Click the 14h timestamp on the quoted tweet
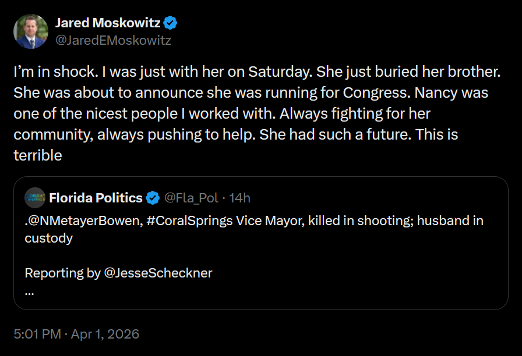 click(x=240, y=198)
